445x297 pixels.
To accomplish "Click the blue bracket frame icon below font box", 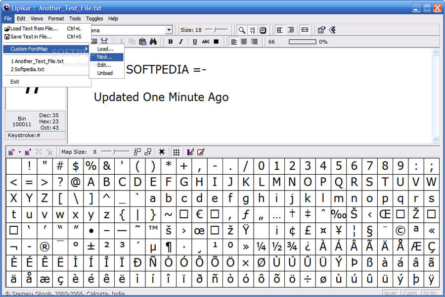I will [x=104, y=41].
